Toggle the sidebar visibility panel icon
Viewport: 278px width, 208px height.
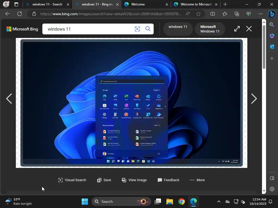pyautogui.click(x=272, y=178)
